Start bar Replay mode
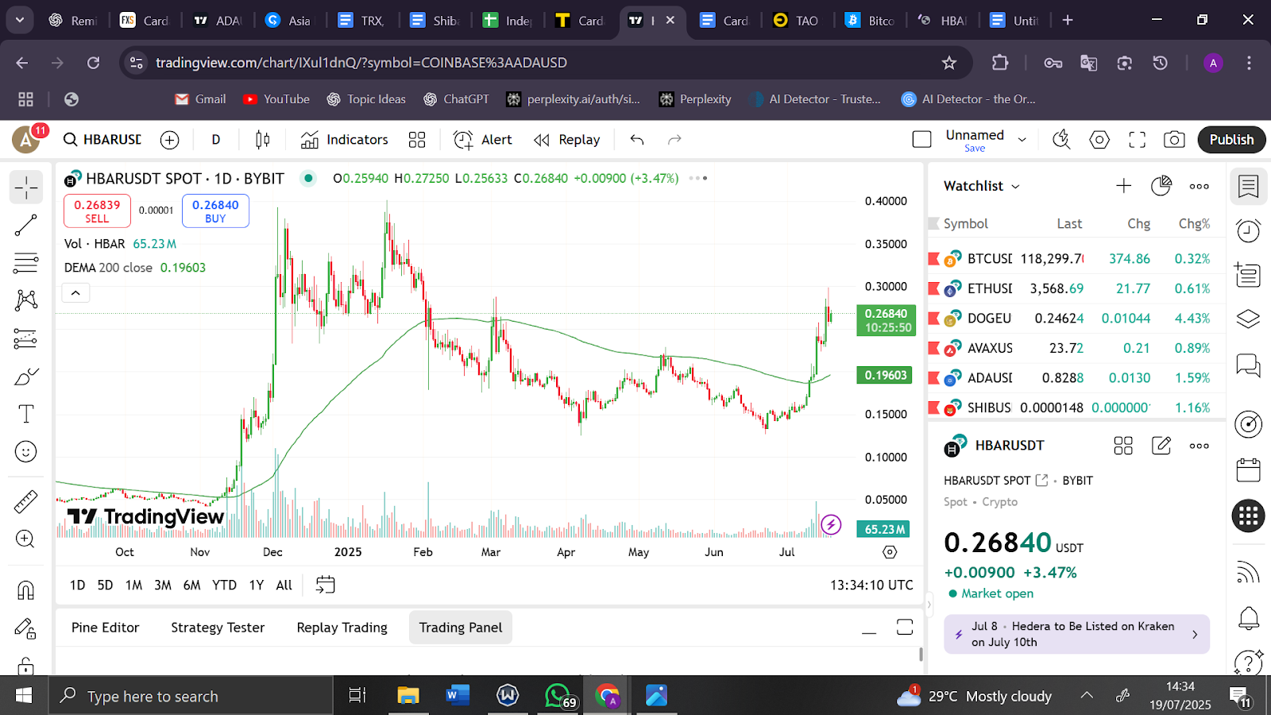Screen dimensions: 1271x715 tap(567, 140)
